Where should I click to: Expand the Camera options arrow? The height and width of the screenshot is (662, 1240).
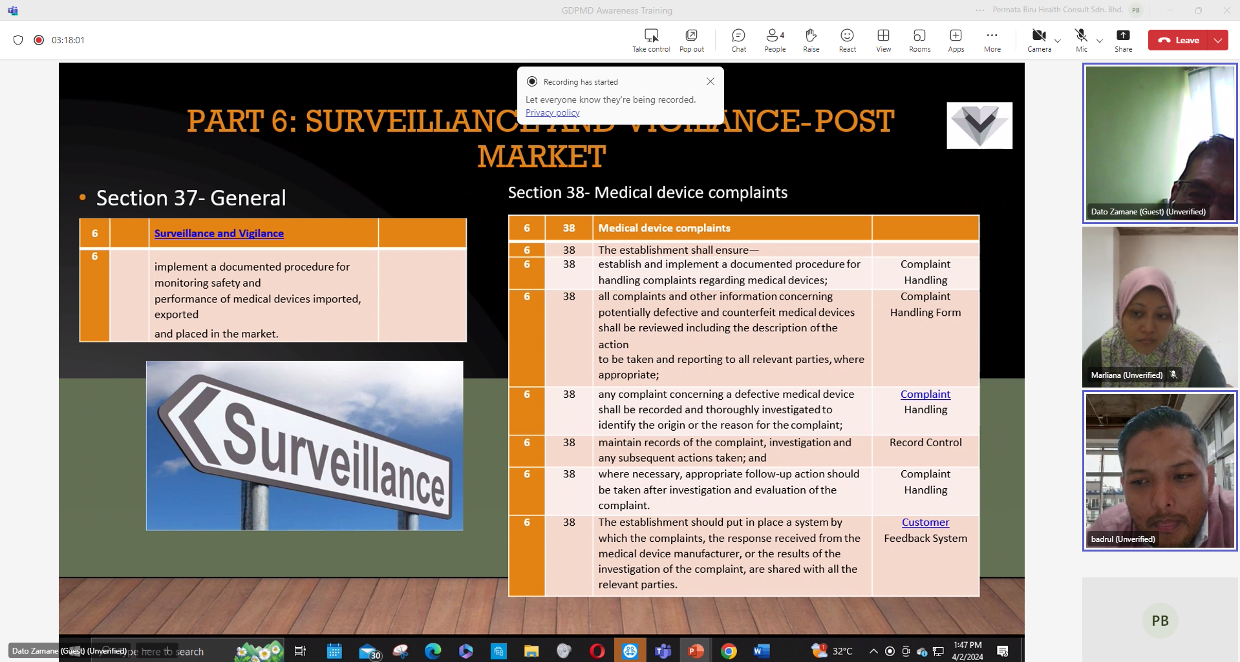(x=1058, y=41)
